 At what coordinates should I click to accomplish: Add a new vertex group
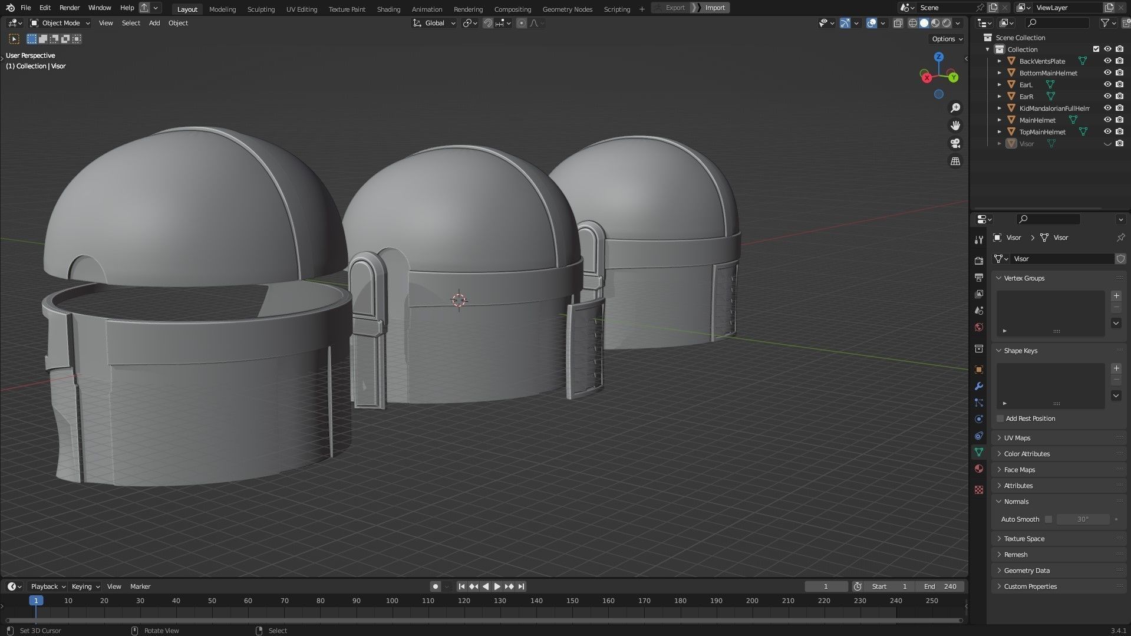(1116, 296)
